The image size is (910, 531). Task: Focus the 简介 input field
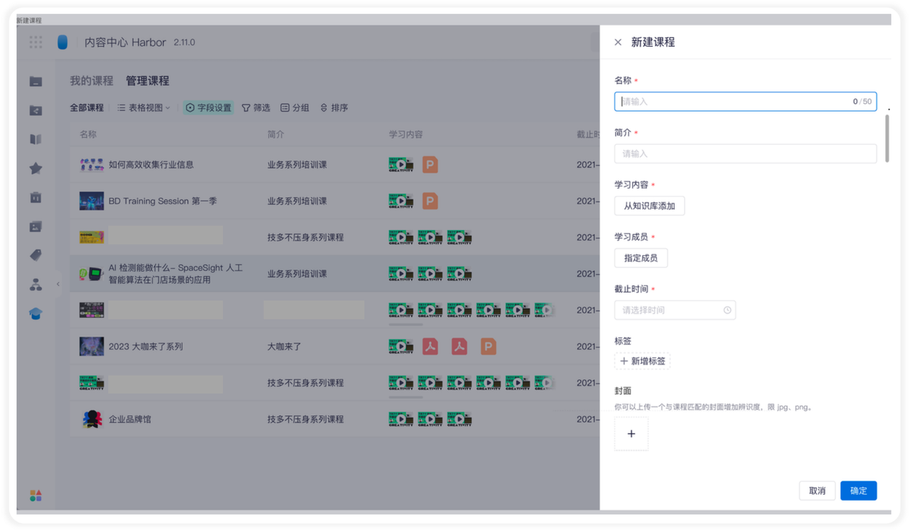pos(745,154)
